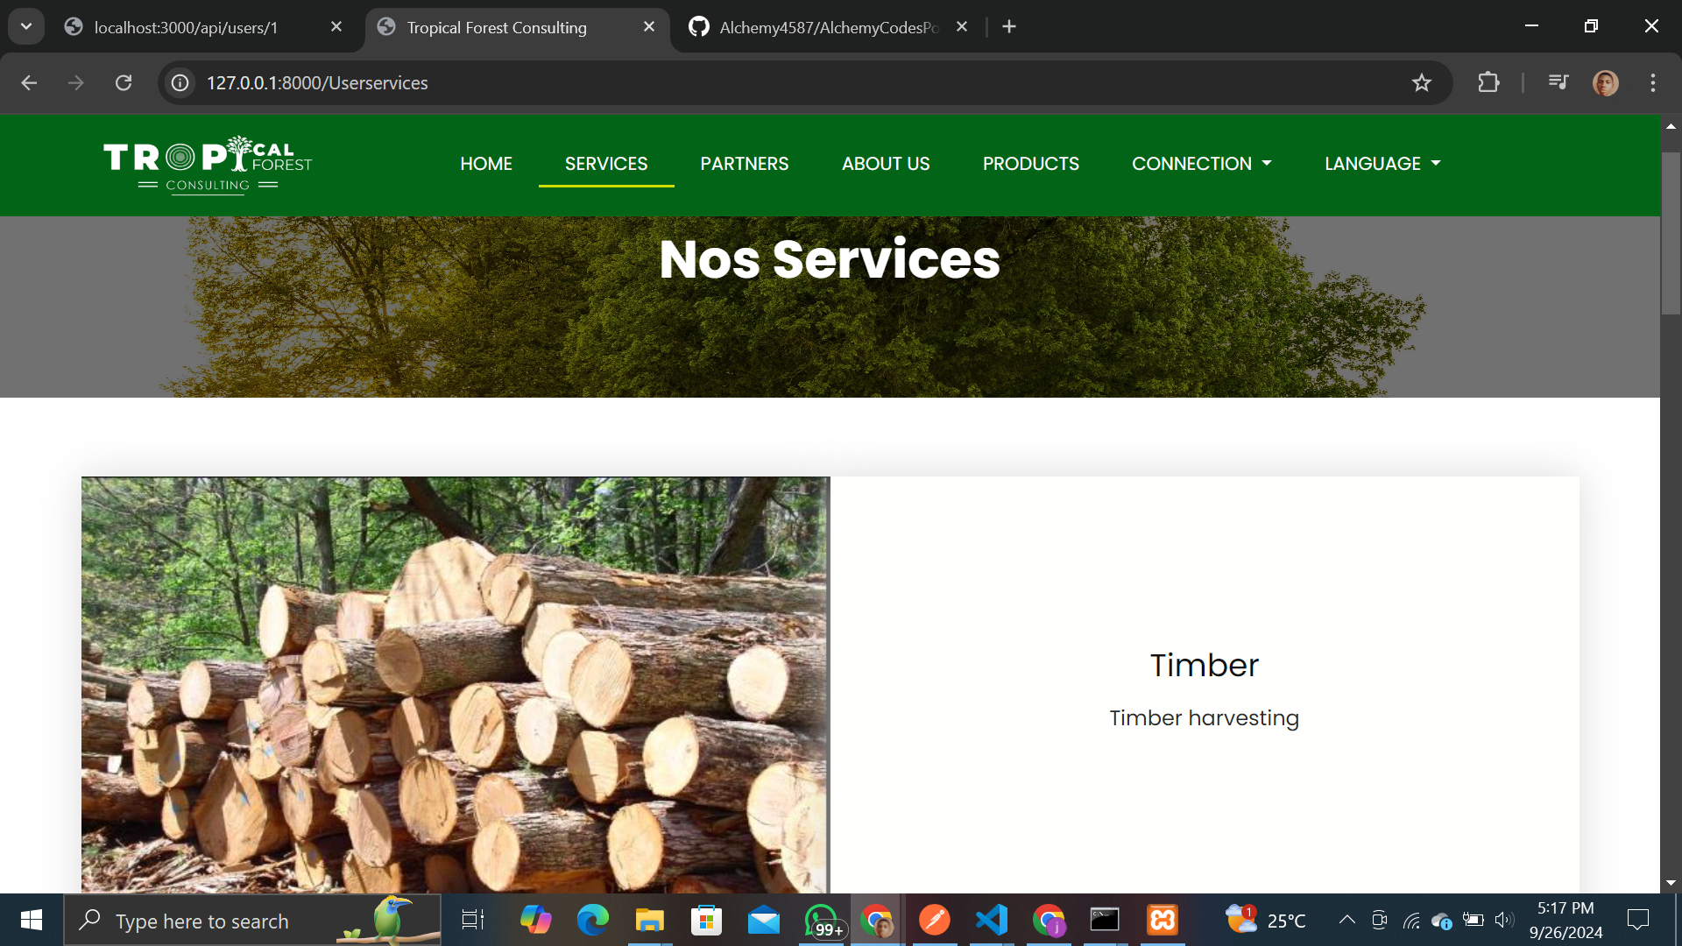The image size is (1682, 946).
Task: Launch XAMPP from the taskbar
Action: point(1163,921)
